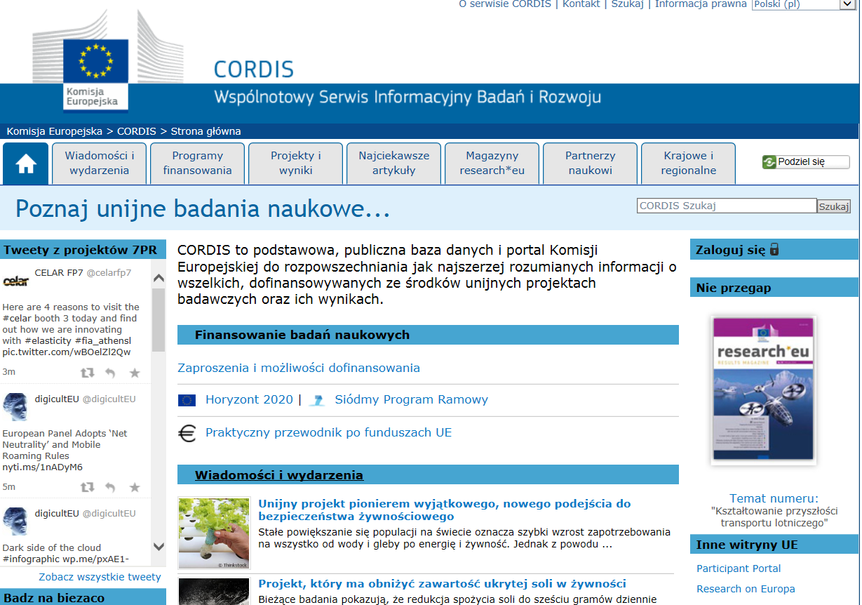Reply to the CELAR FP7 tweet
This screenshot has height=605, width=862.
click(110, 373)
